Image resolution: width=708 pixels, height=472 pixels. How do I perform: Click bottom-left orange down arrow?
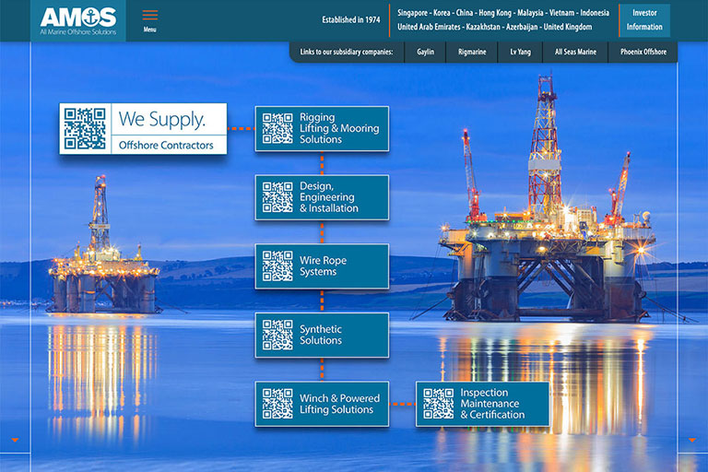[x=15, y=440]
